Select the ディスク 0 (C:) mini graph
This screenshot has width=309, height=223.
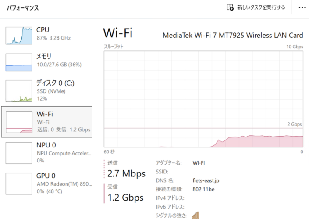click(x=19, y=91)
